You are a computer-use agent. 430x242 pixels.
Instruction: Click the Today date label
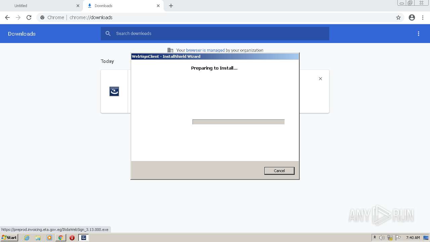coord(107,61)
